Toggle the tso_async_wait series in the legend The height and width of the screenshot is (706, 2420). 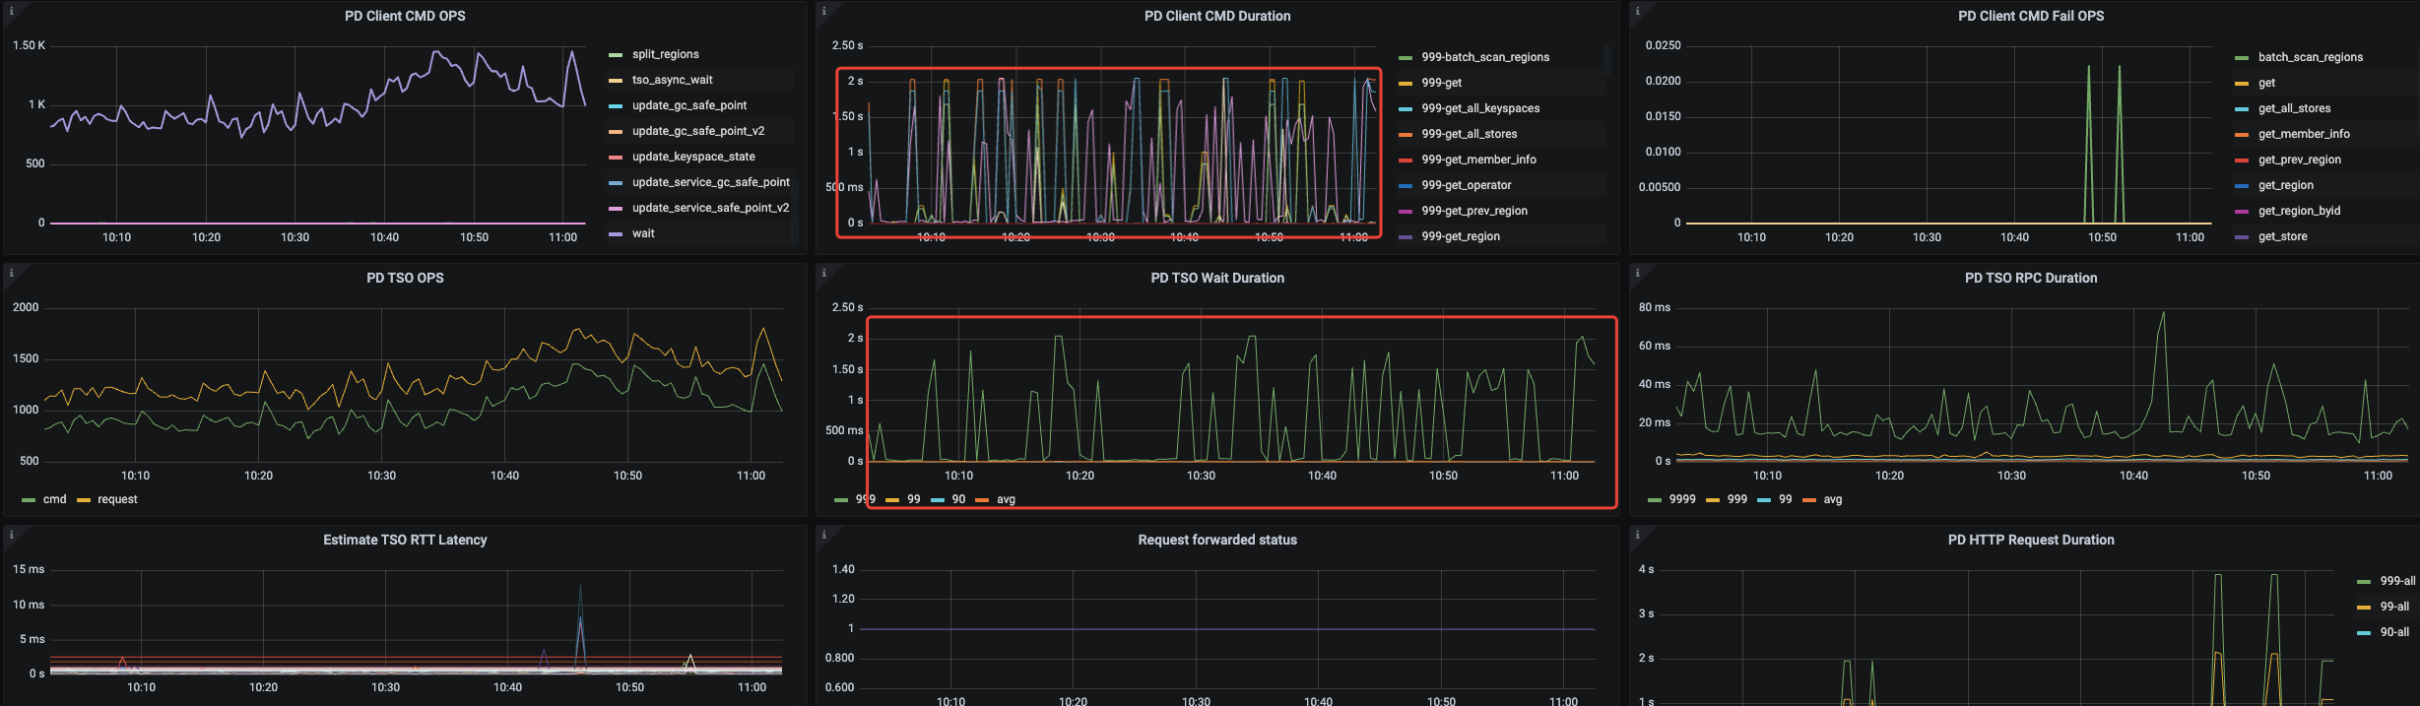coord(673,80)
